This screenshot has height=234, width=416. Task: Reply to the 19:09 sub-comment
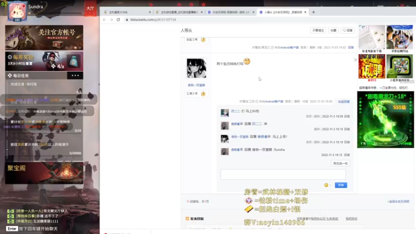click(x=347, y=116)
